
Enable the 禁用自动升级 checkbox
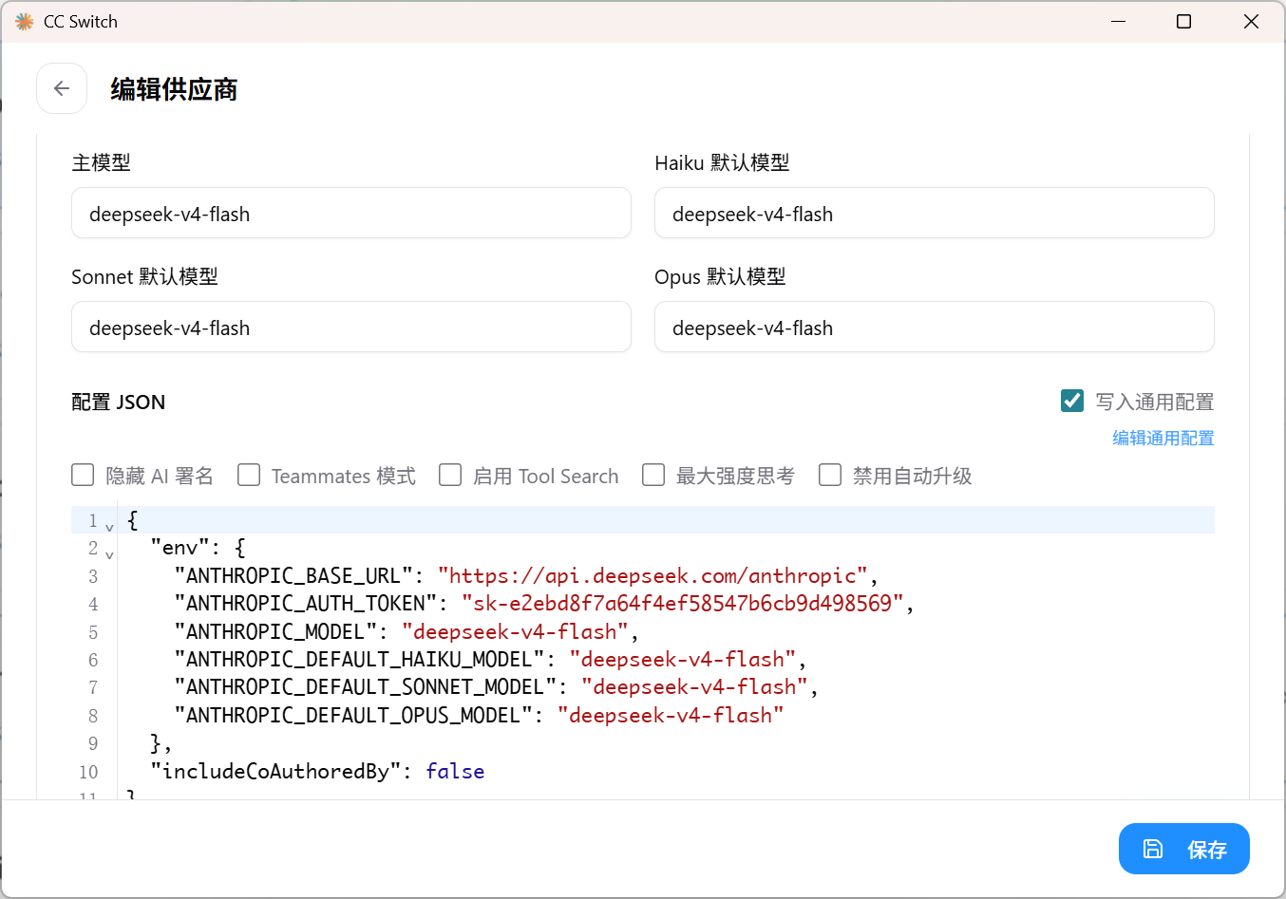830,475
